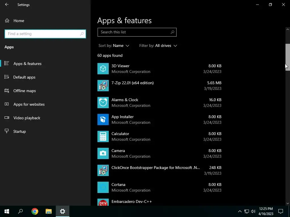Open Default apps section
290x217 pixels.
pyautogui.click(x=24, y=77)
